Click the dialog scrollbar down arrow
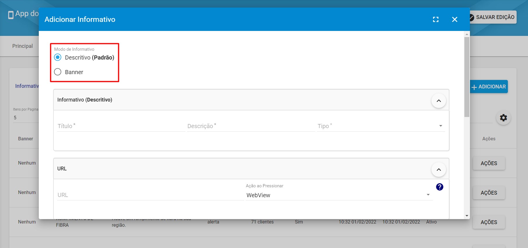This screenshot has height=248, width=528. tap(467, 216)
